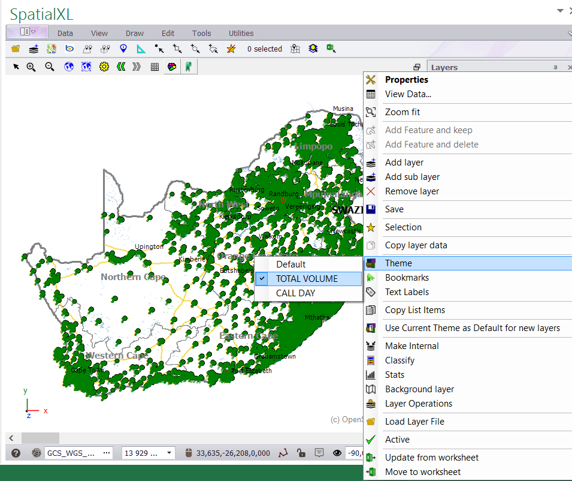Viewport: 572px width, 481px height.
Task: Toggle the padlock icon in status bar
Action: click(x=301, y=453)
